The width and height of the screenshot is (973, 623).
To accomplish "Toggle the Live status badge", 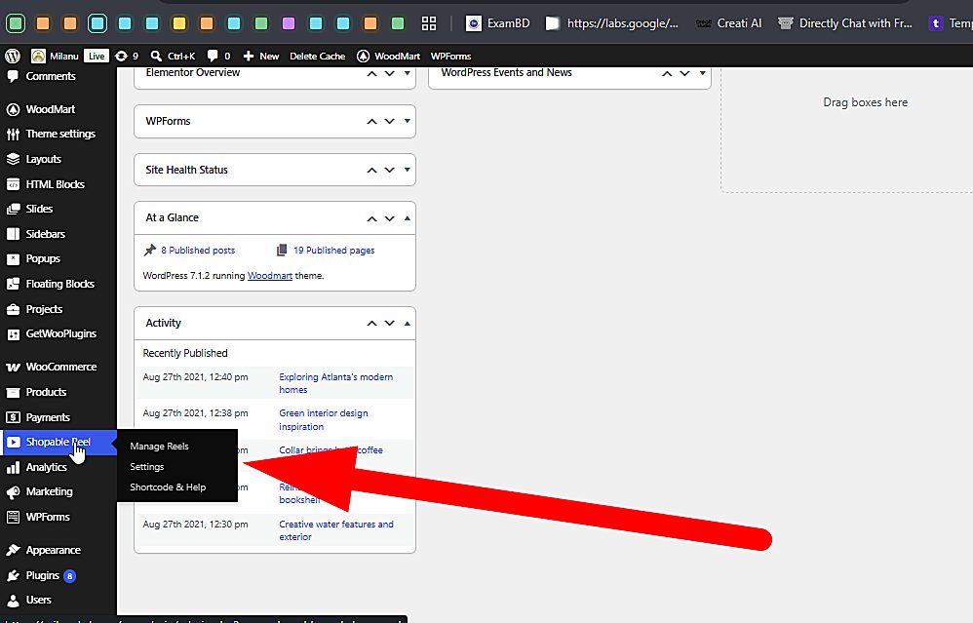I will tap(97, 56).
